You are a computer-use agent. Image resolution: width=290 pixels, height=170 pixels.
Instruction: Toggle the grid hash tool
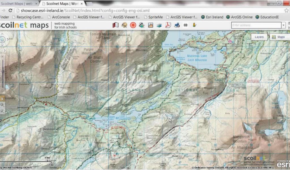pyautogui.click(x=185, y=25)
